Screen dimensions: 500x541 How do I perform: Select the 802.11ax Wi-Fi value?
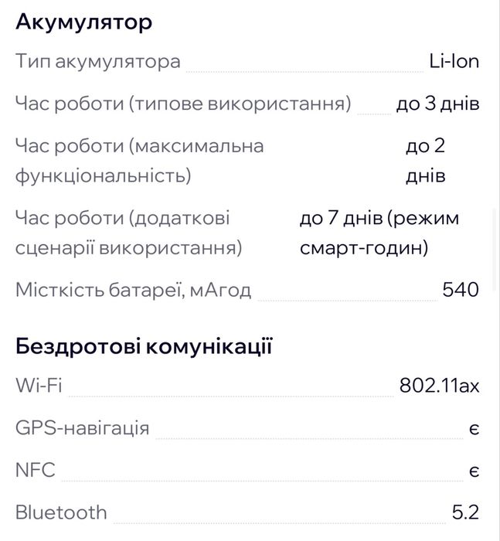440,385
